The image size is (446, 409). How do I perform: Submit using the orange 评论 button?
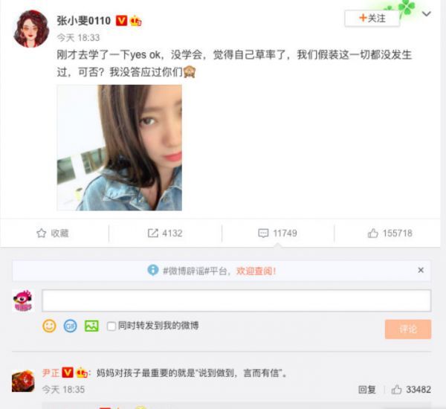click(408, 329)
